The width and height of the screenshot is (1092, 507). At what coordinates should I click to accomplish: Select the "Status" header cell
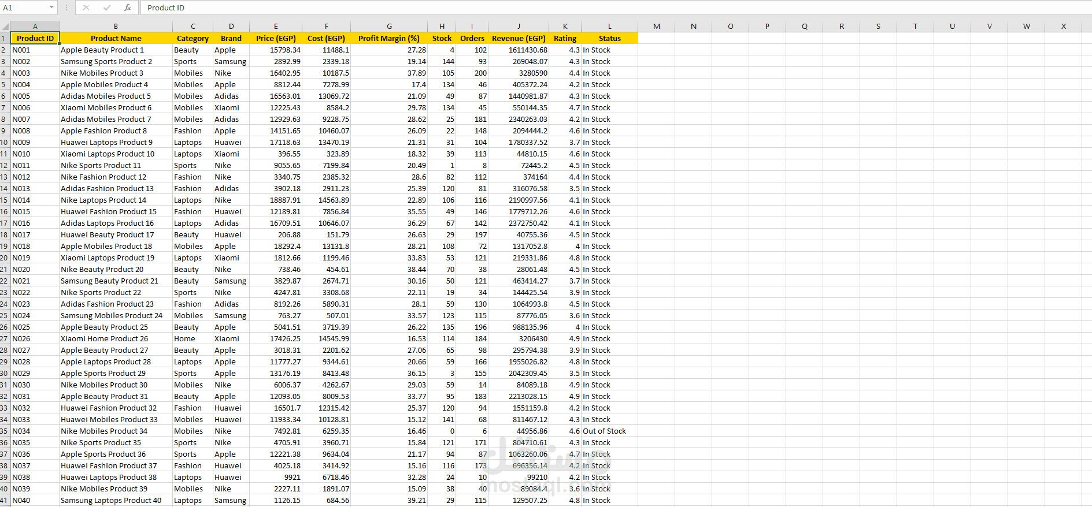coord(609,38)
